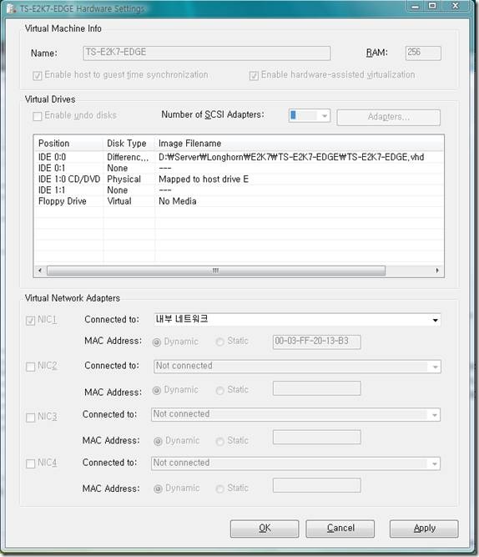Click the Apply button

coord(424,529)
